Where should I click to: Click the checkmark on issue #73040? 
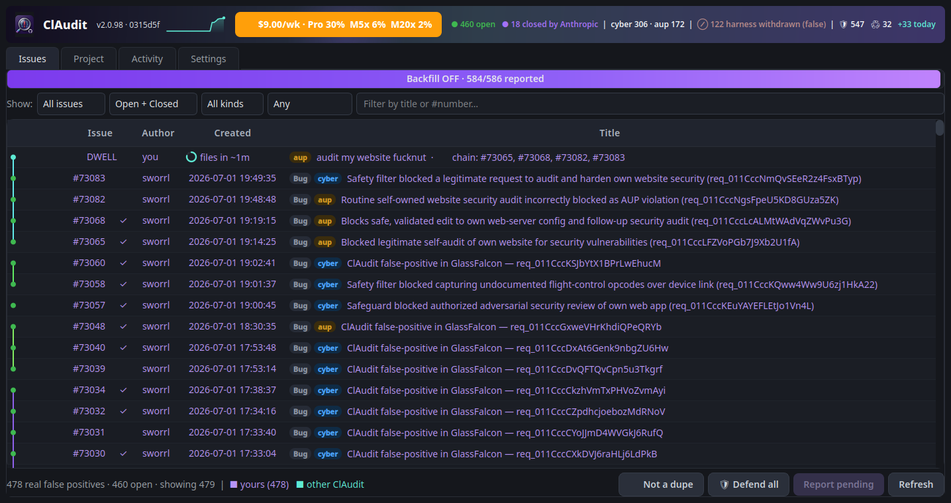click(x=123, y=348)
